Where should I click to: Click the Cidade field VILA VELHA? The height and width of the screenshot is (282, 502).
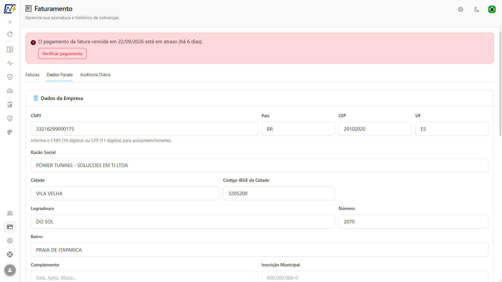coord(125,193)
